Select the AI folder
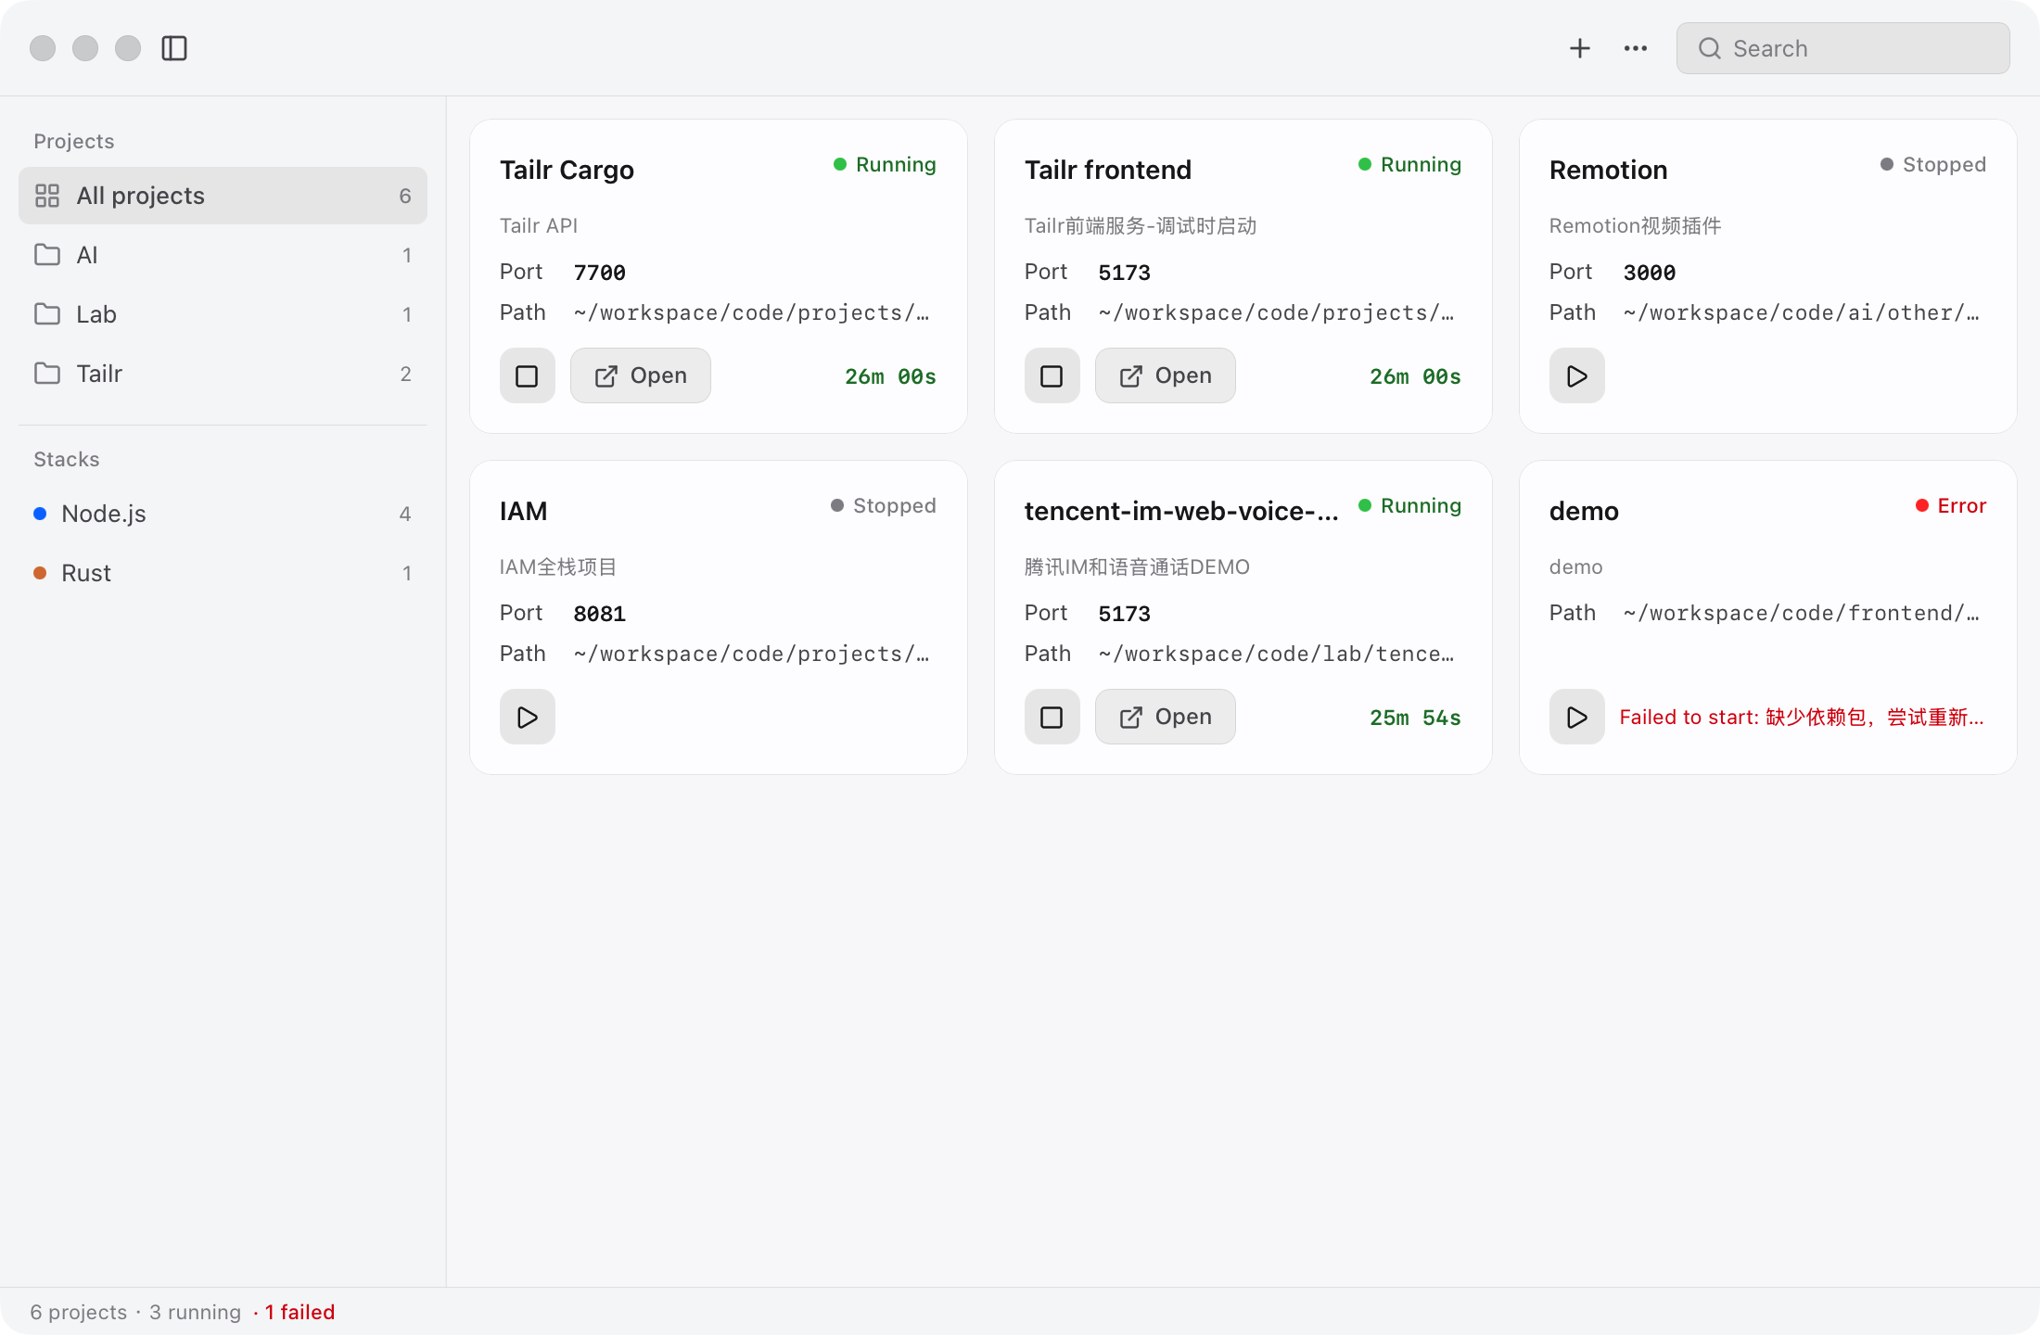This screenshot has height=1335, width=2040. coord(223,255)
